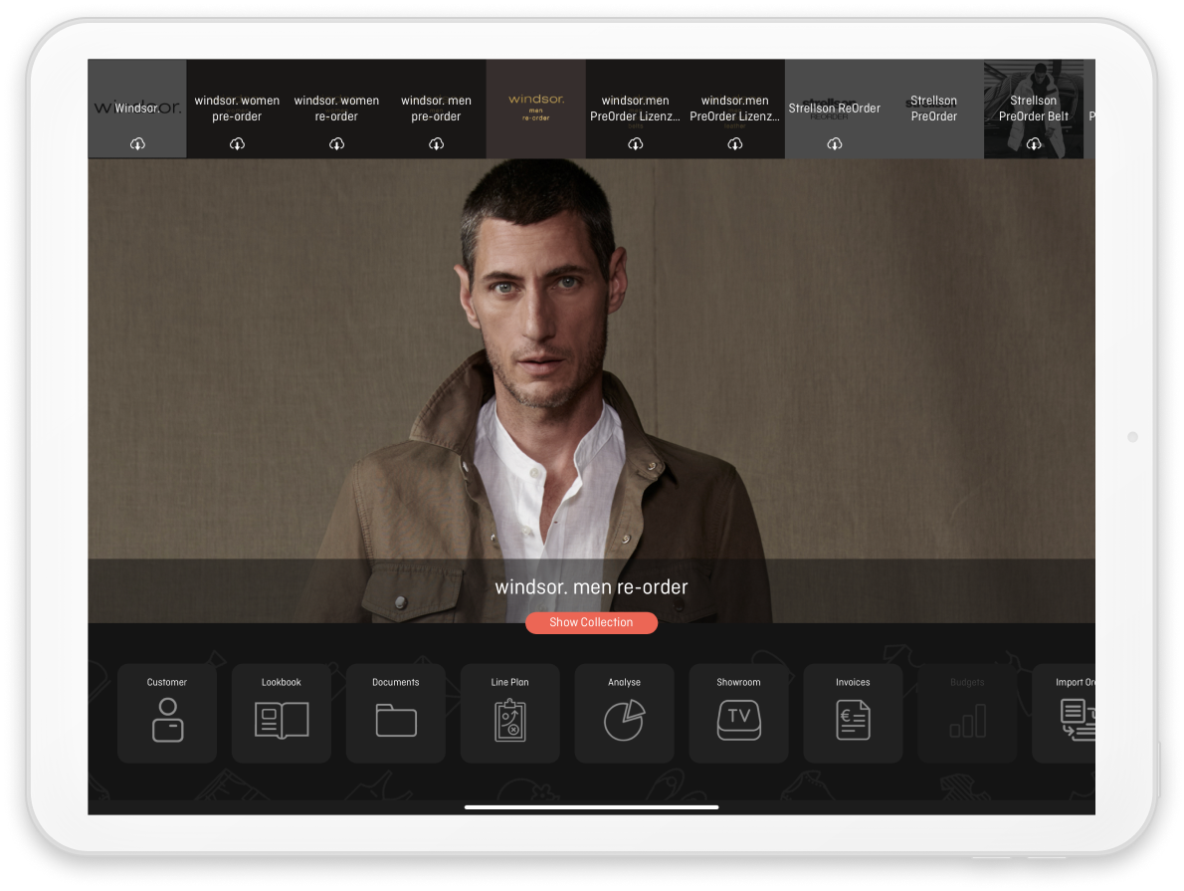Download windsor. men pre-order via cloud icon
The height and width of the screenshot is (891, 1184).
pos(437,143)
